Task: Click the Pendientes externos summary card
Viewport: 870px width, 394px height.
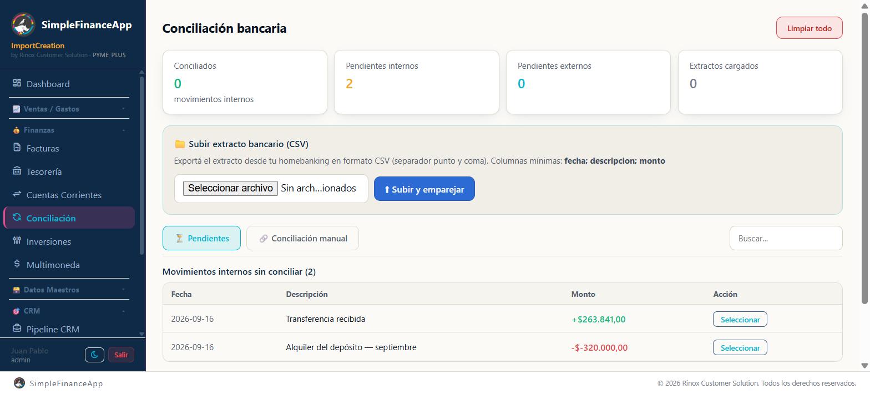Action: [588, 82]
